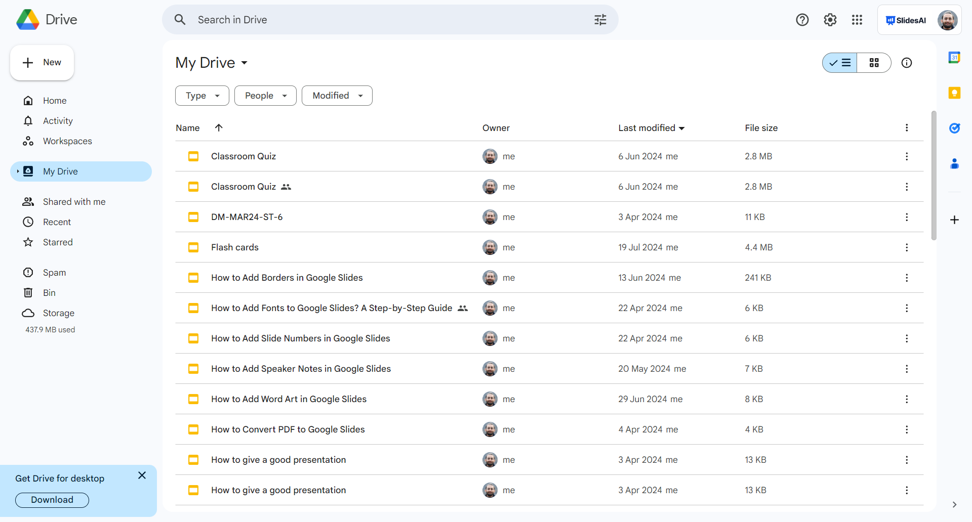
Task: Click Download for Drive desktop
Action: [x=52, y=500]
